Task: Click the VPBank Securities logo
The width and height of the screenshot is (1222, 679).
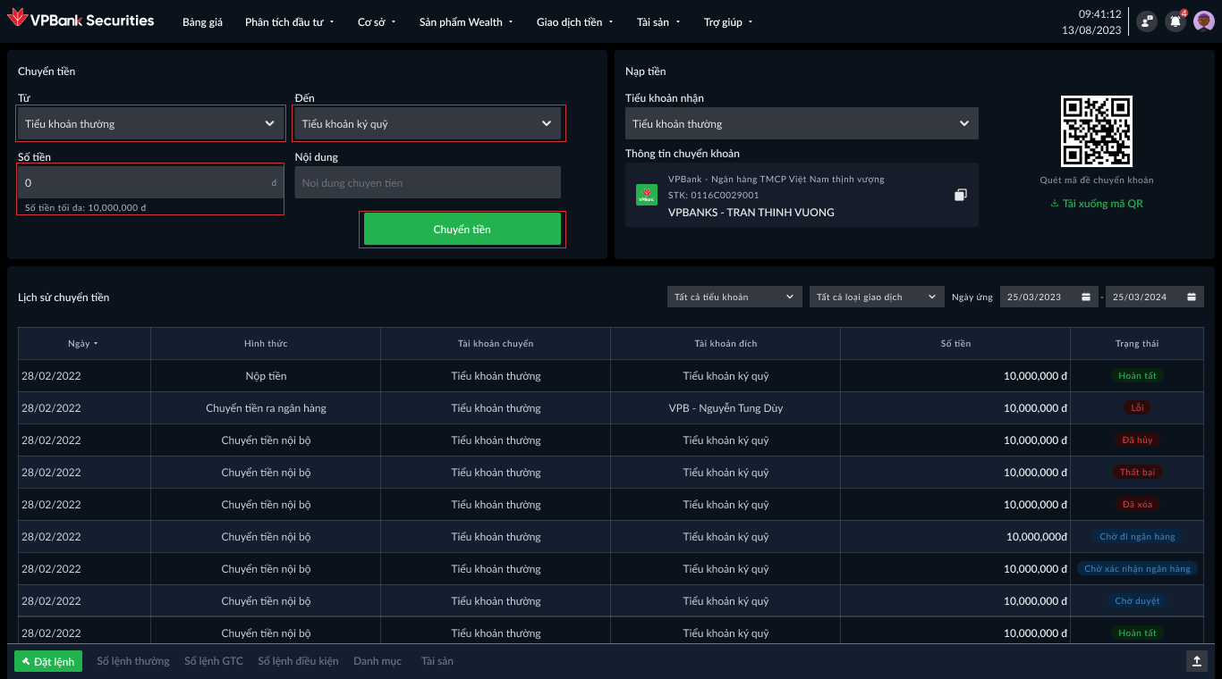Action: click(x=81, y=21)
